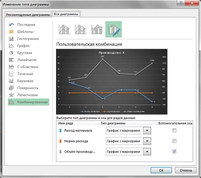
Task: Check secondary axis for Норма расхода
Action: 174,141
